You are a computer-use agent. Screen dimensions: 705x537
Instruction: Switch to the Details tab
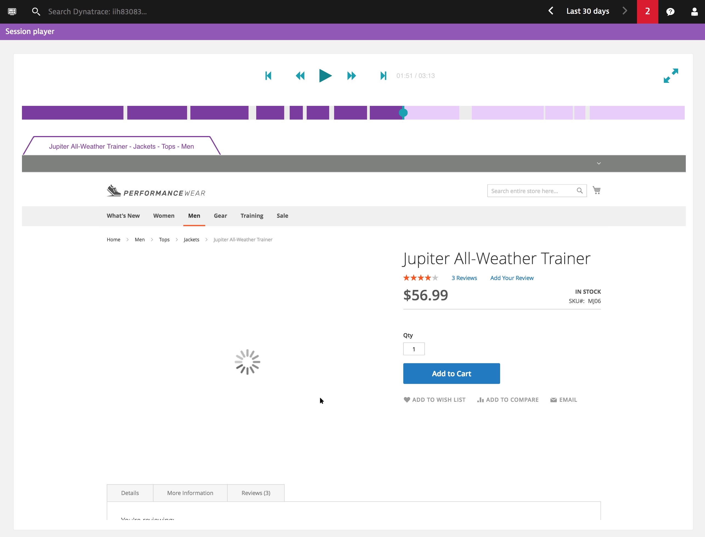click(130, 493)
